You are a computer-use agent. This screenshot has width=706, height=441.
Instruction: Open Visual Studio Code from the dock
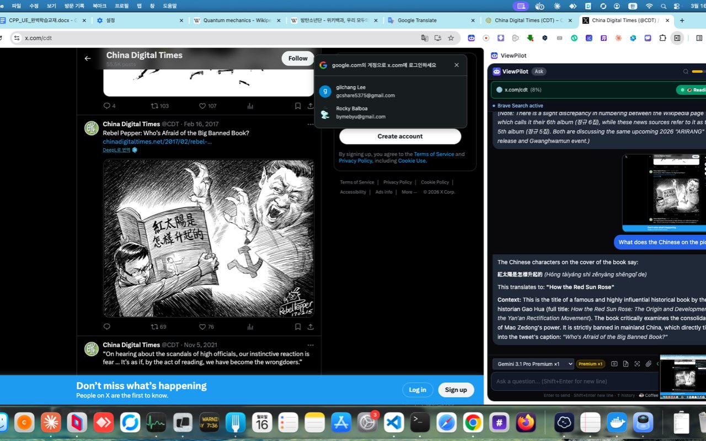(394, 423)
